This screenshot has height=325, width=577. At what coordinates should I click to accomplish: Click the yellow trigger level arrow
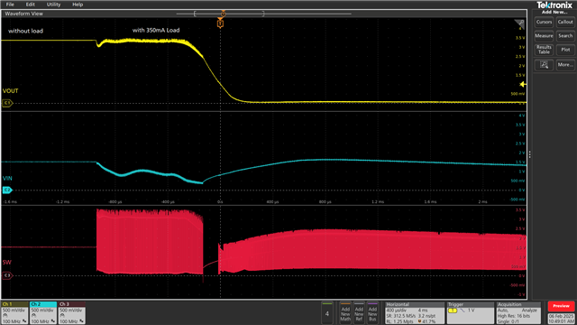point(523,84)
